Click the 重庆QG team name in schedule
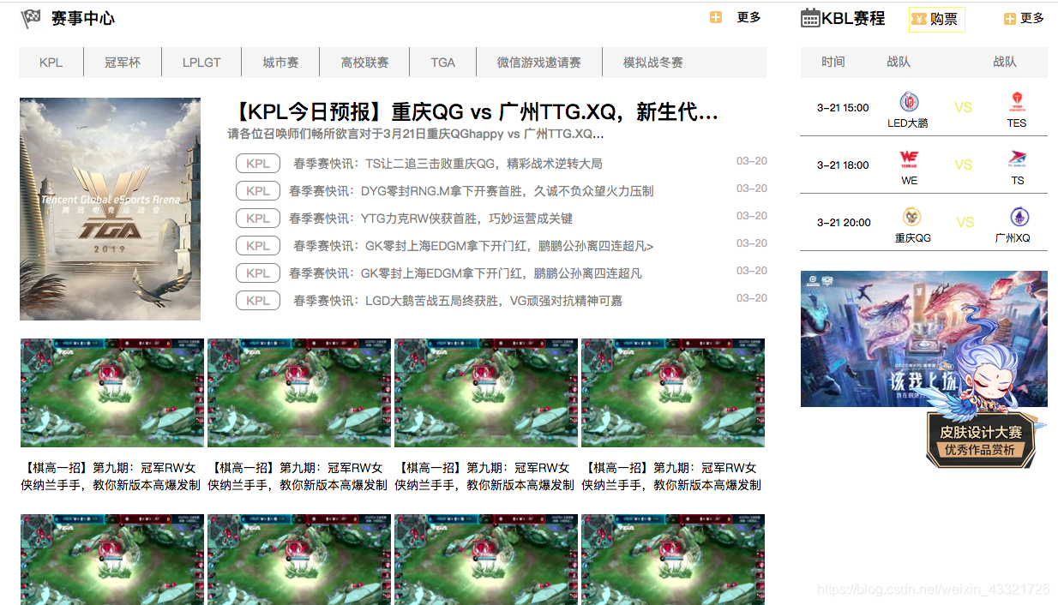Image resolution: width=1058 pixels, height=605 pixels. click(x=913, y=238)
